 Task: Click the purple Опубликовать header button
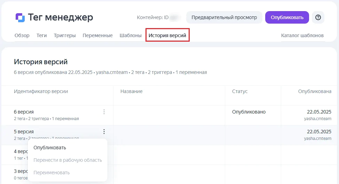tap(287, 17)
